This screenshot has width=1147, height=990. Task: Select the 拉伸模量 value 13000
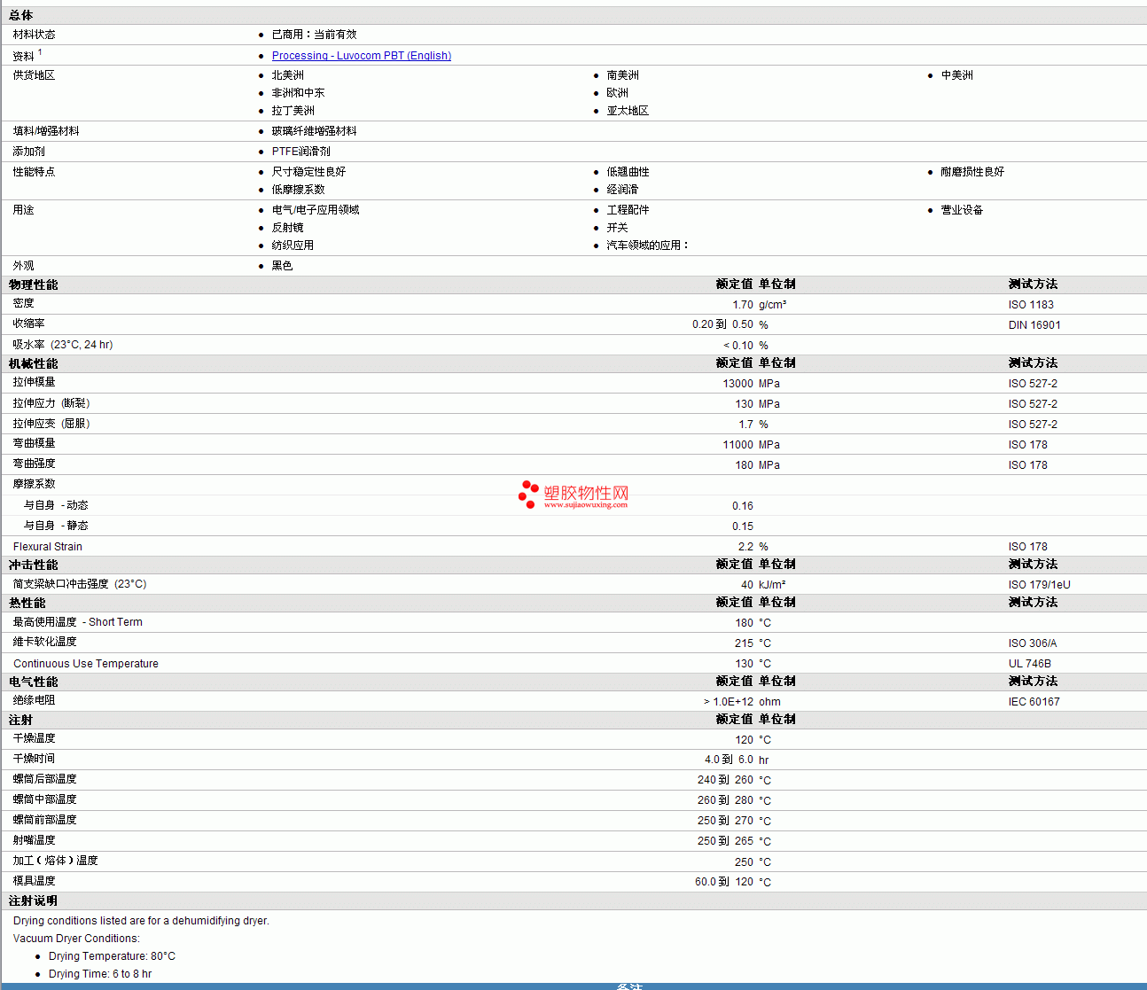pos(737,384)
